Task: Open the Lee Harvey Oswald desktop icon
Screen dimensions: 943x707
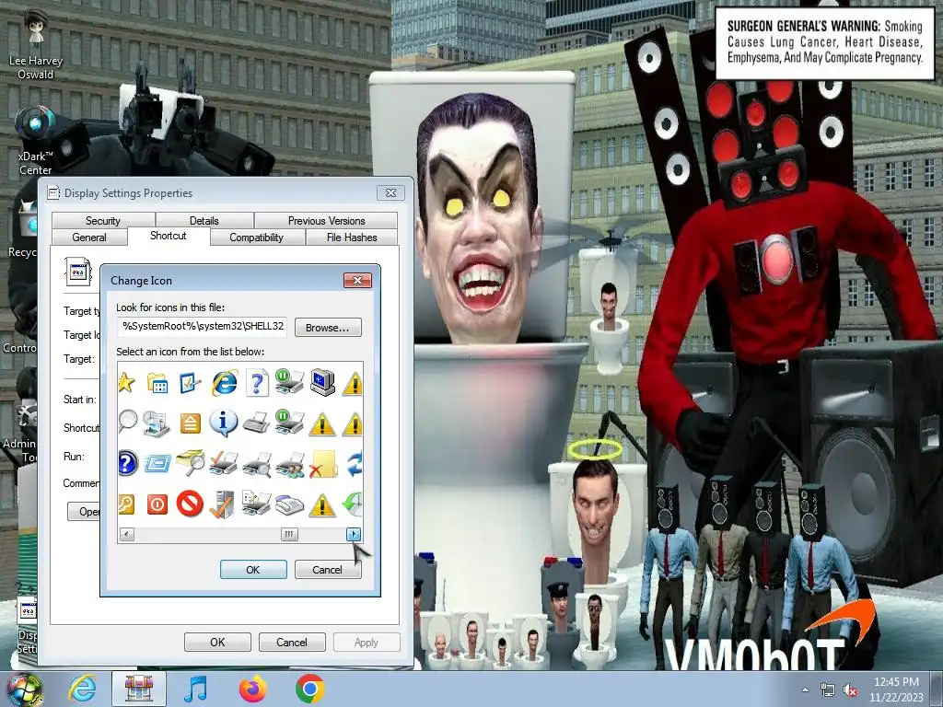Action: (36, 44)
